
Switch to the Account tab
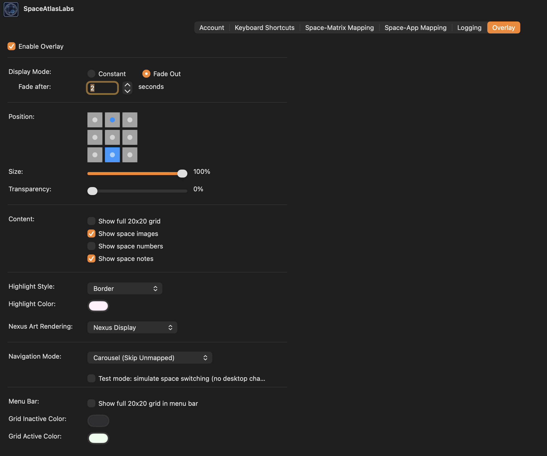point(212,28)
